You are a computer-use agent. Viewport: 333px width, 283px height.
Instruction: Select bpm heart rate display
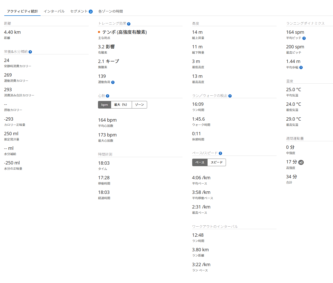pyautogui.click(x=105, y=105)
